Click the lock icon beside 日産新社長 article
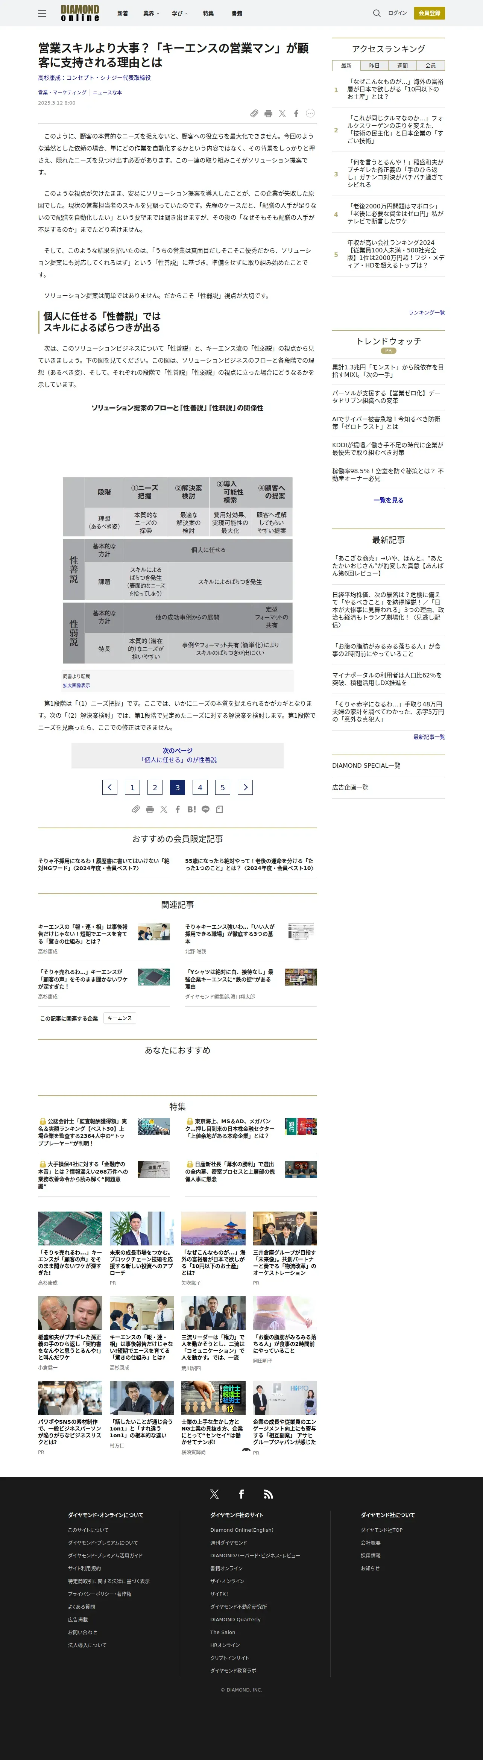Image resolution: width=483 pixels, height=1760 pixels. [189, 1164]
